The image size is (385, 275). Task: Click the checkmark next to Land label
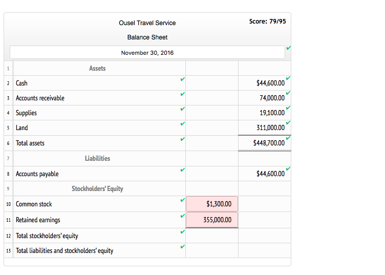(182, 124)
